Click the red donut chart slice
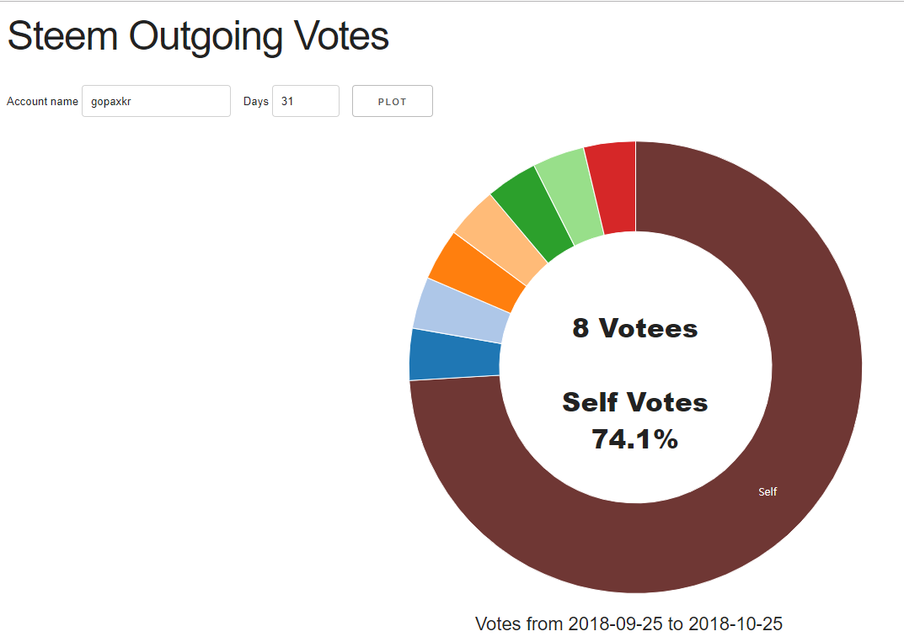The width and height of the screenshot is (904, 642). 612,188
